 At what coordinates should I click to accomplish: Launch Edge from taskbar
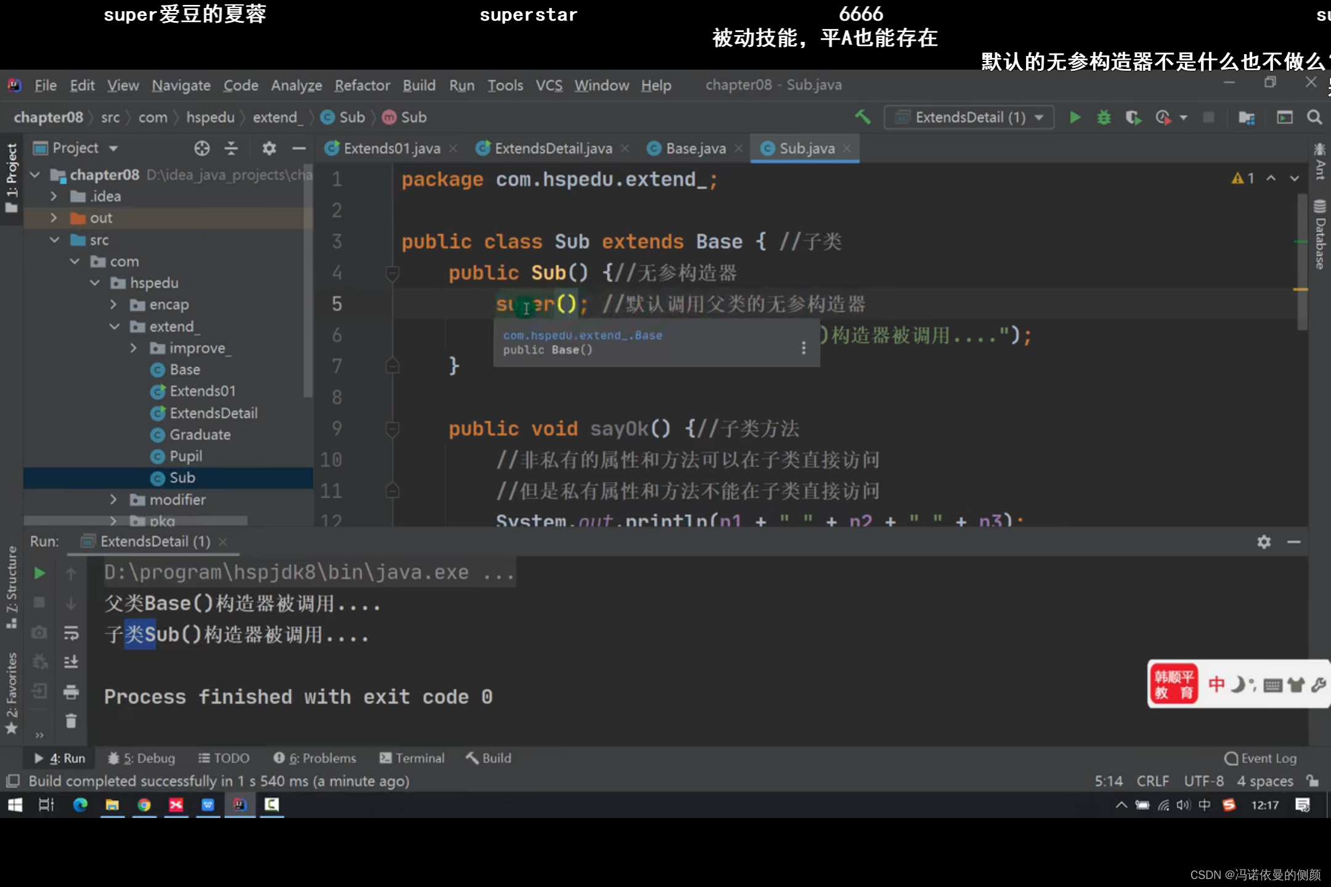(x=80, y=804)
